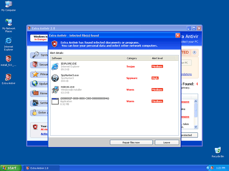The height and width of the screenshot is (171, 229).
Task: Click the msiexec.exe installer icon
Action: click(x=55, y=89)
